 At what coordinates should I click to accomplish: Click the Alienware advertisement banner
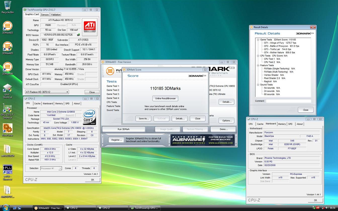(x=203, y=140)
